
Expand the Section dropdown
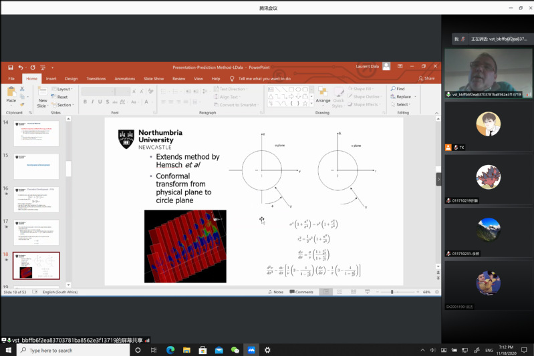point(63,105)
